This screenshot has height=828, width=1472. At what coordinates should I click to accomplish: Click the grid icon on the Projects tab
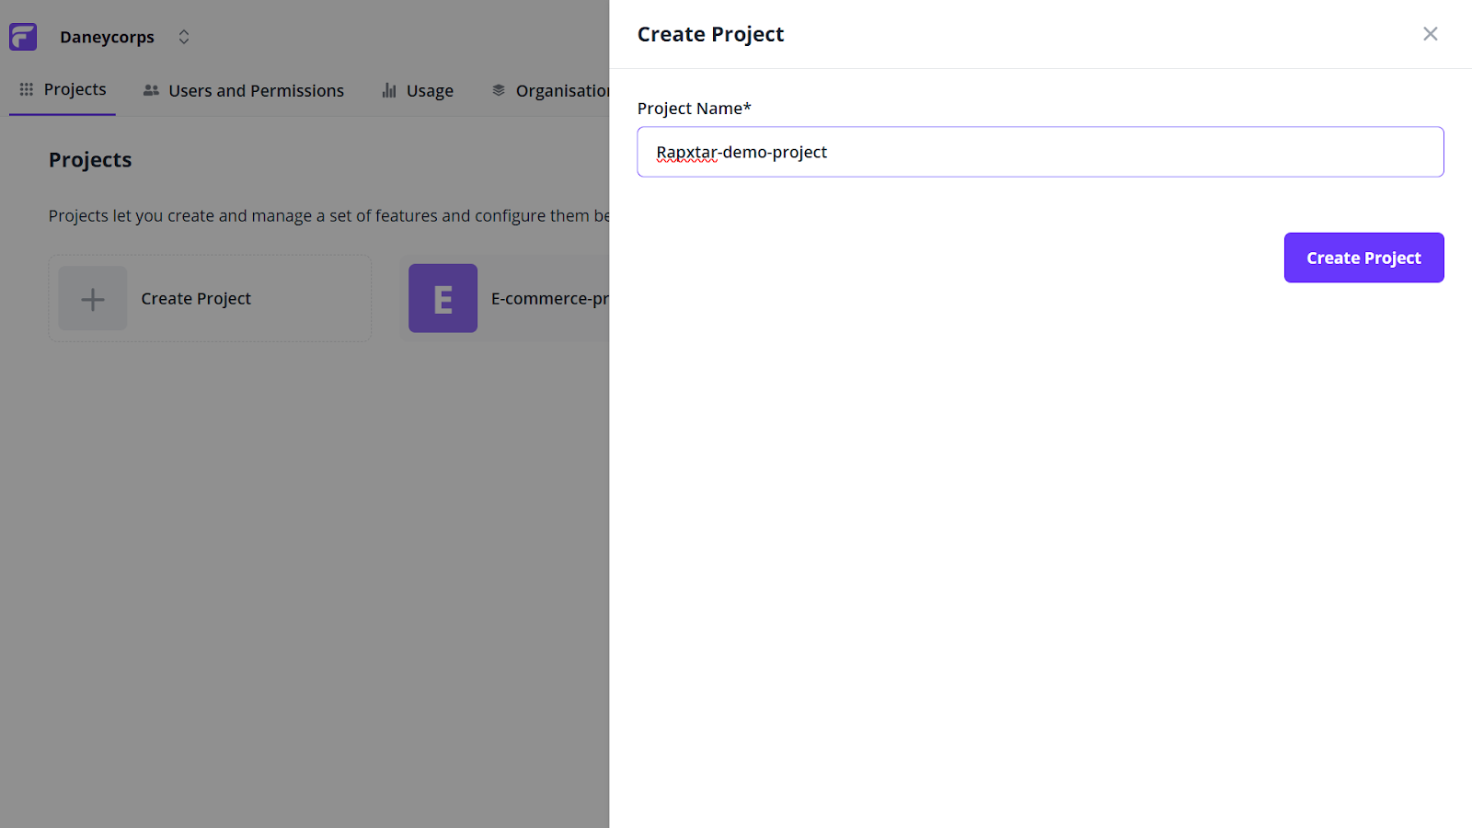(26, 89)
